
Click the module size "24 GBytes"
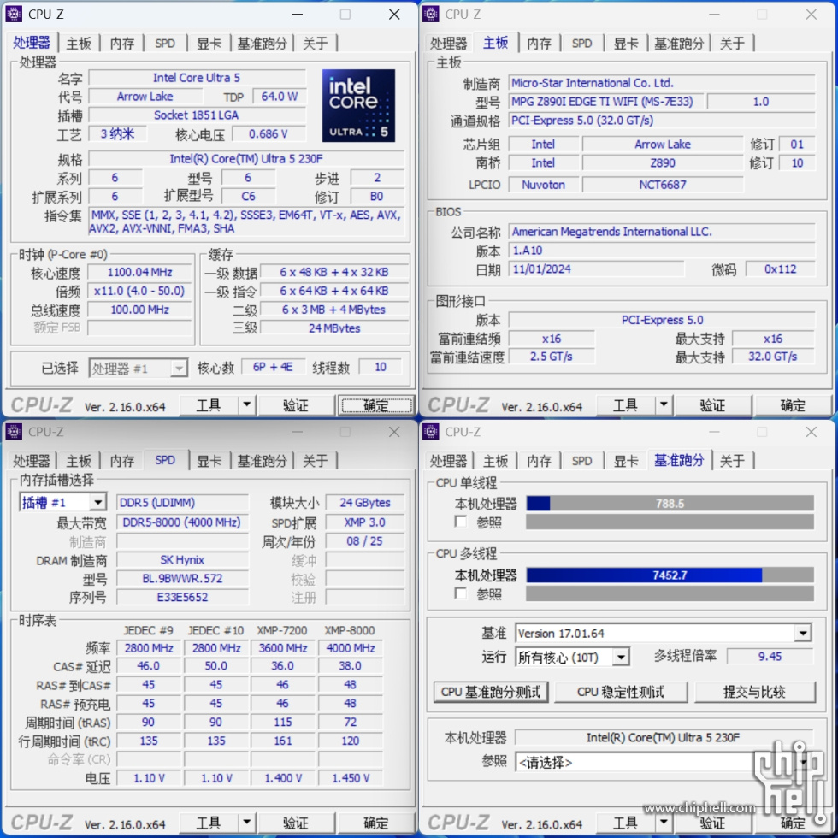point(365,503)
